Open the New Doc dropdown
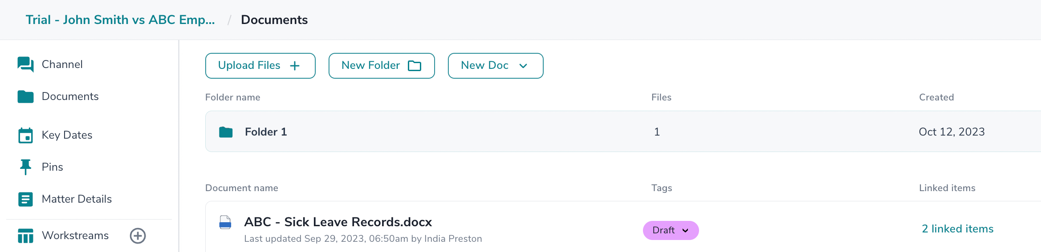This screenshot has height=252, width=1041. tap(495, 66)
